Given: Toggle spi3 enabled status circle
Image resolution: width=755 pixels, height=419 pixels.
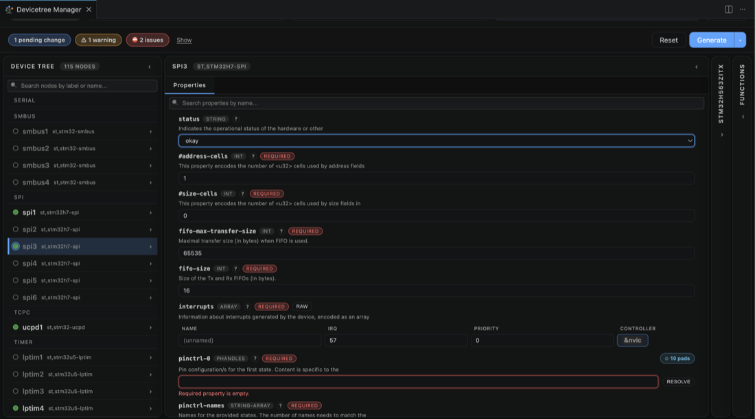Looking at the screenshot, I should (x=15, y=246).
